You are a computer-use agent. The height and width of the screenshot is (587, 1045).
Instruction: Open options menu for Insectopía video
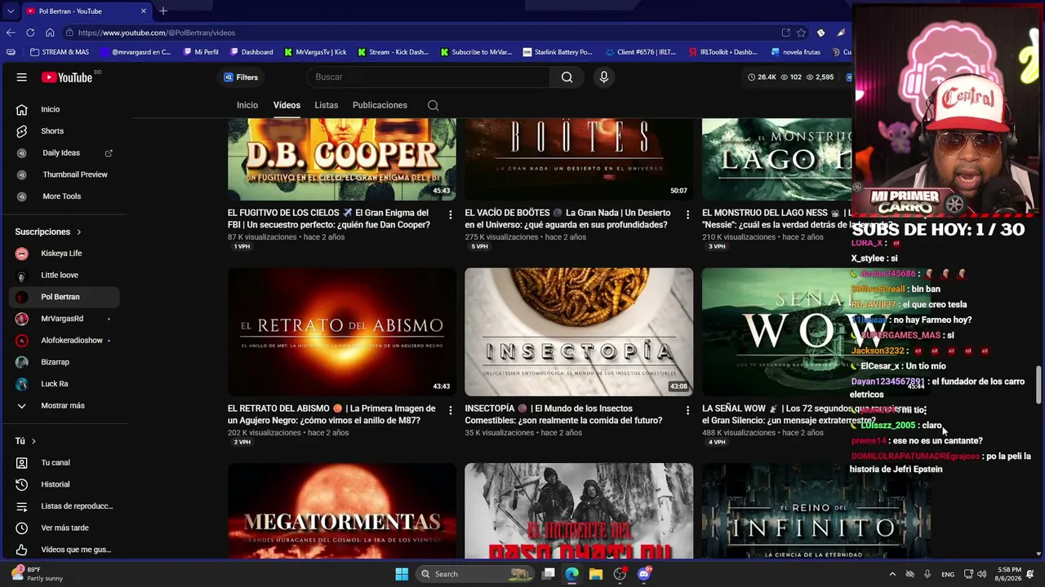[687, 410]
